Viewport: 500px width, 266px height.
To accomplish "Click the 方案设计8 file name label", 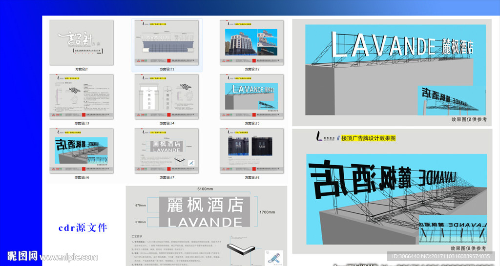I will coord(252,177).
